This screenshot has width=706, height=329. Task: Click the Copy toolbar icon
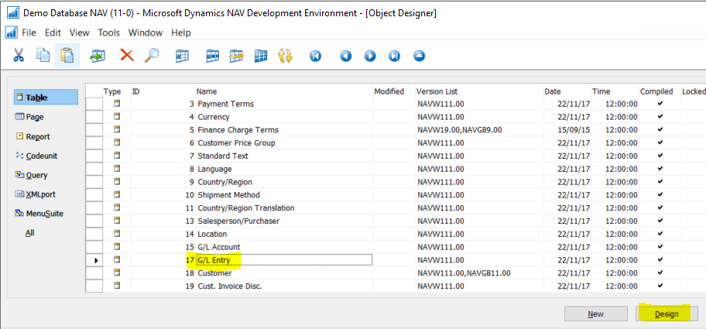[43, 56]
